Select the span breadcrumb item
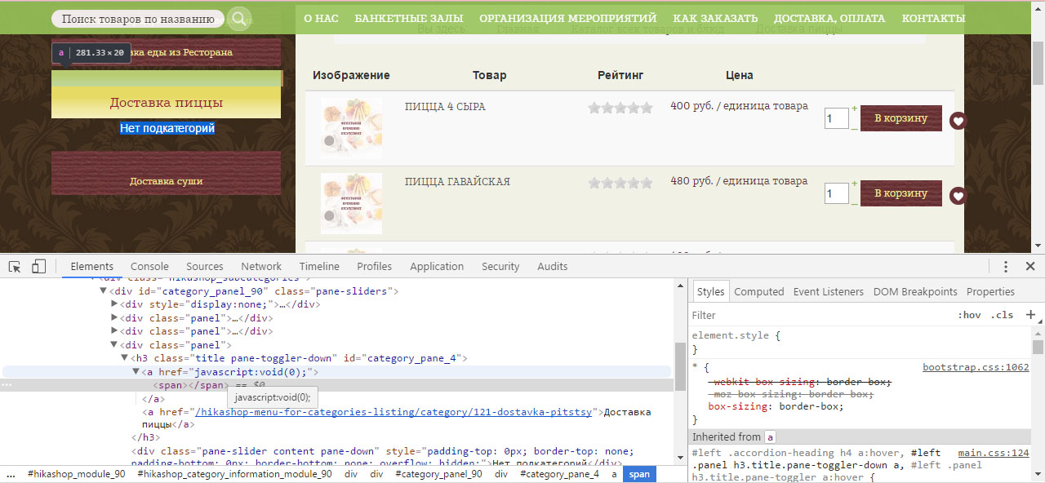Screen dimensions: 1045x483 click(640, 474)
